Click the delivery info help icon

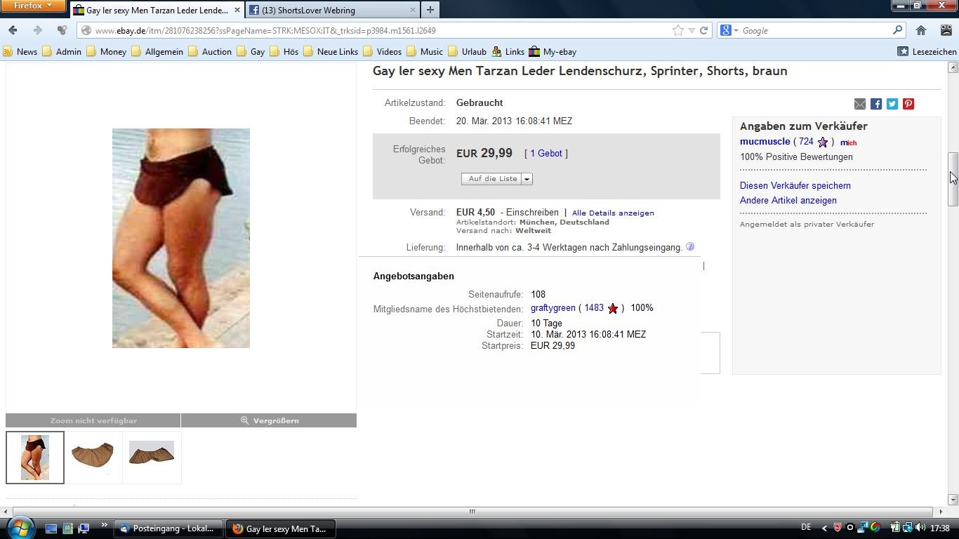pos(690,246)
